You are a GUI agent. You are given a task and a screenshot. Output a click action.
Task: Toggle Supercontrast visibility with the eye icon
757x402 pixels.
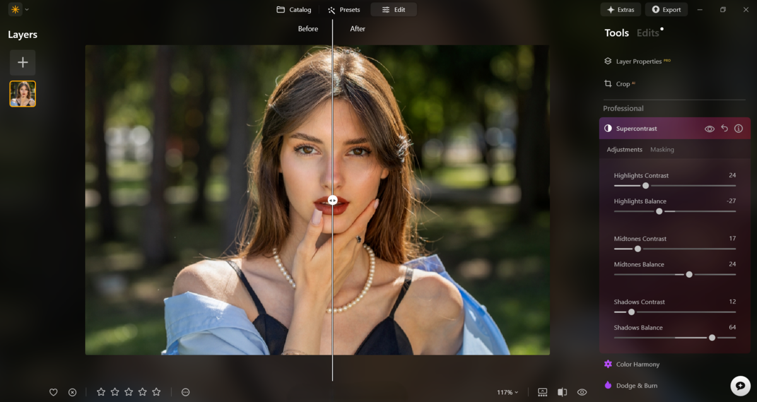[710, 128]
